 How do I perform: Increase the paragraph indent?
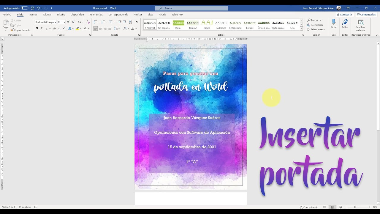click(x=125, y=22)
